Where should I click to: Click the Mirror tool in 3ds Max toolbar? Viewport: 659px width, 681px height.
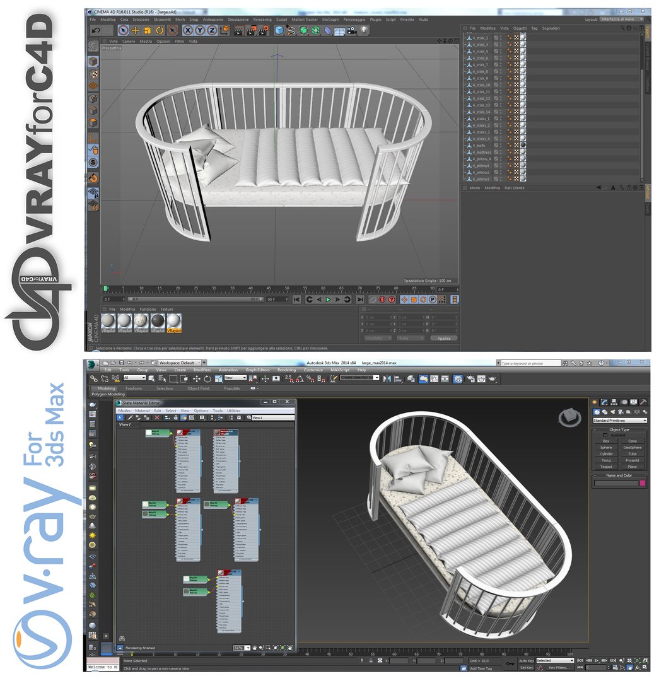coord(387,379)
